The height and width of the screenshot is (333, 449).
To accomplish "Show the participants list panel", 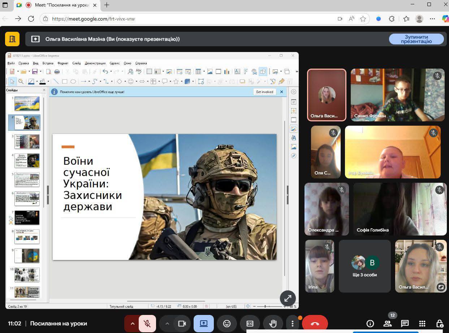I will [x=387, y=324].
